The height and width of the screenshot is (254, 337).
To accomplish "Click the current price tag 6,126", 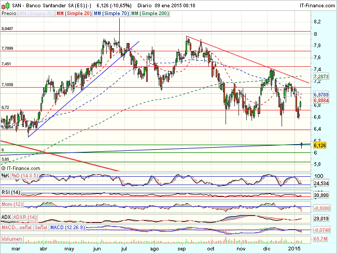I will pyautogui.click(x=320, y=146).
